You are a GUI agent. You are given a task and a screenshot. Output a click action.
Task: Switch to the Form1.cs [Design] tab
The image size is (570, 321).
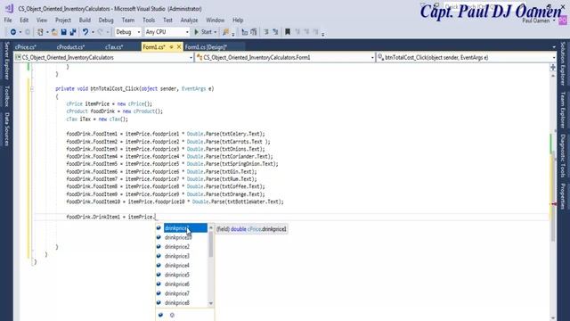206,47
